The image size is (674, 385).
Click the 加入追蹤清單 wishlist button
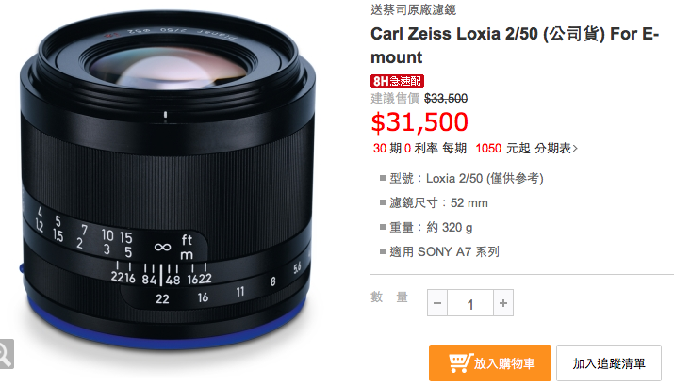609,363
